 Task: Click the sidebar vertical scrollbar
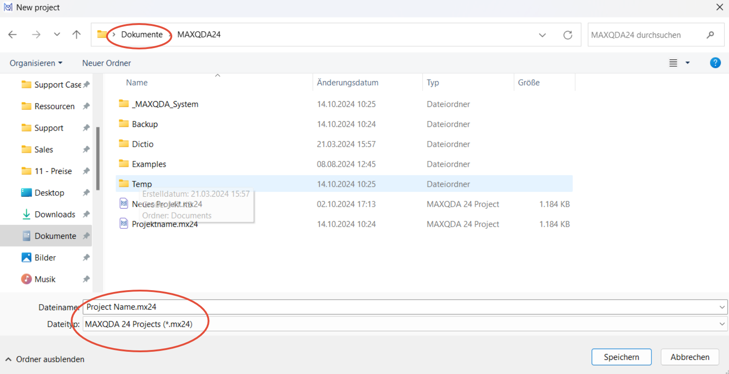tap(98, 159)
